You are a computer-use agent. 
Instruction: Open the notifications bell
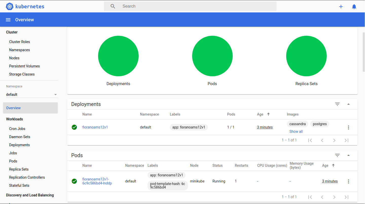(354, 7)
